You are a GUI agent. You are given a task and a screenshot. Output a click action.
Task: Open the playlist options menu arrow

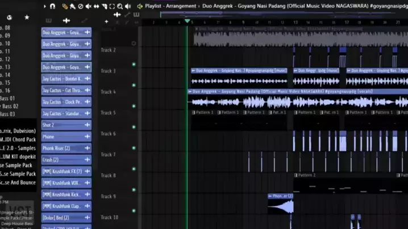click(45, 6)
